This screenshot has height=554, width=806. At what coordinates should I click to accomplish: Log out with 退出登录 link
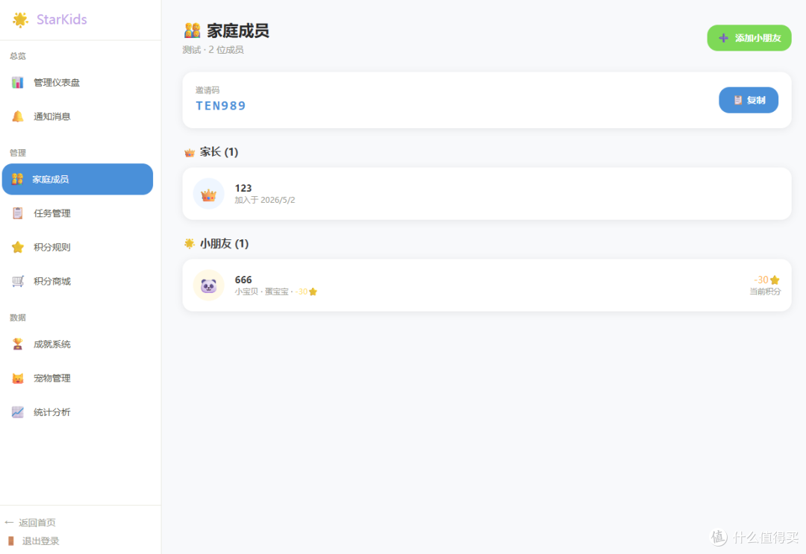coord(34,541)
